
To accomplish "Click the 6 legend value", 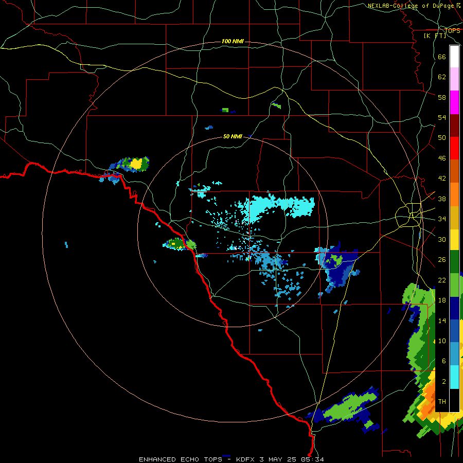I will click(444, 361).
